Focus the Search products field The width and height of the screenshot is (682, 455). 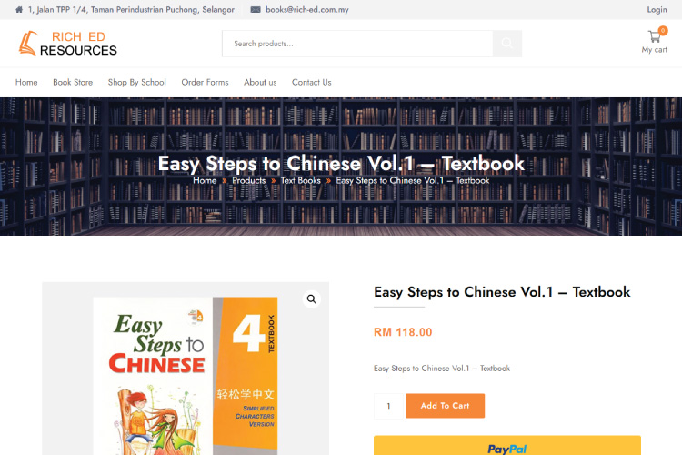tap(357, 44)
